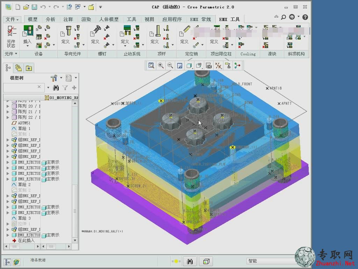Open the display style cube icon

[x=189, y=65]
